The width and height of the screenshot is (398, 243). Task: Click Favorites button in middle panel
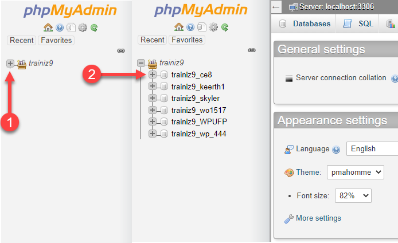click(187, 40)
